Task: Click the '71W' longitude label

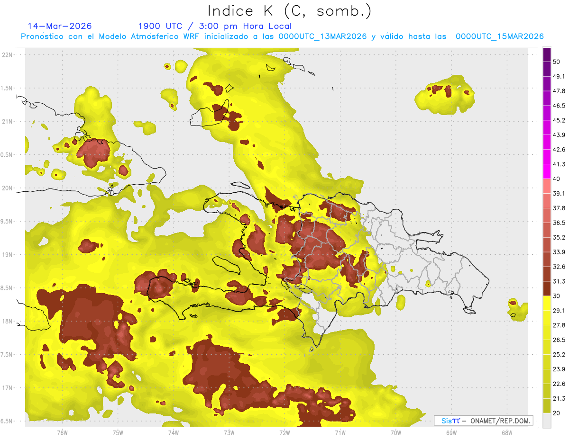Action: pyautogui.click(x=340, y=433)
